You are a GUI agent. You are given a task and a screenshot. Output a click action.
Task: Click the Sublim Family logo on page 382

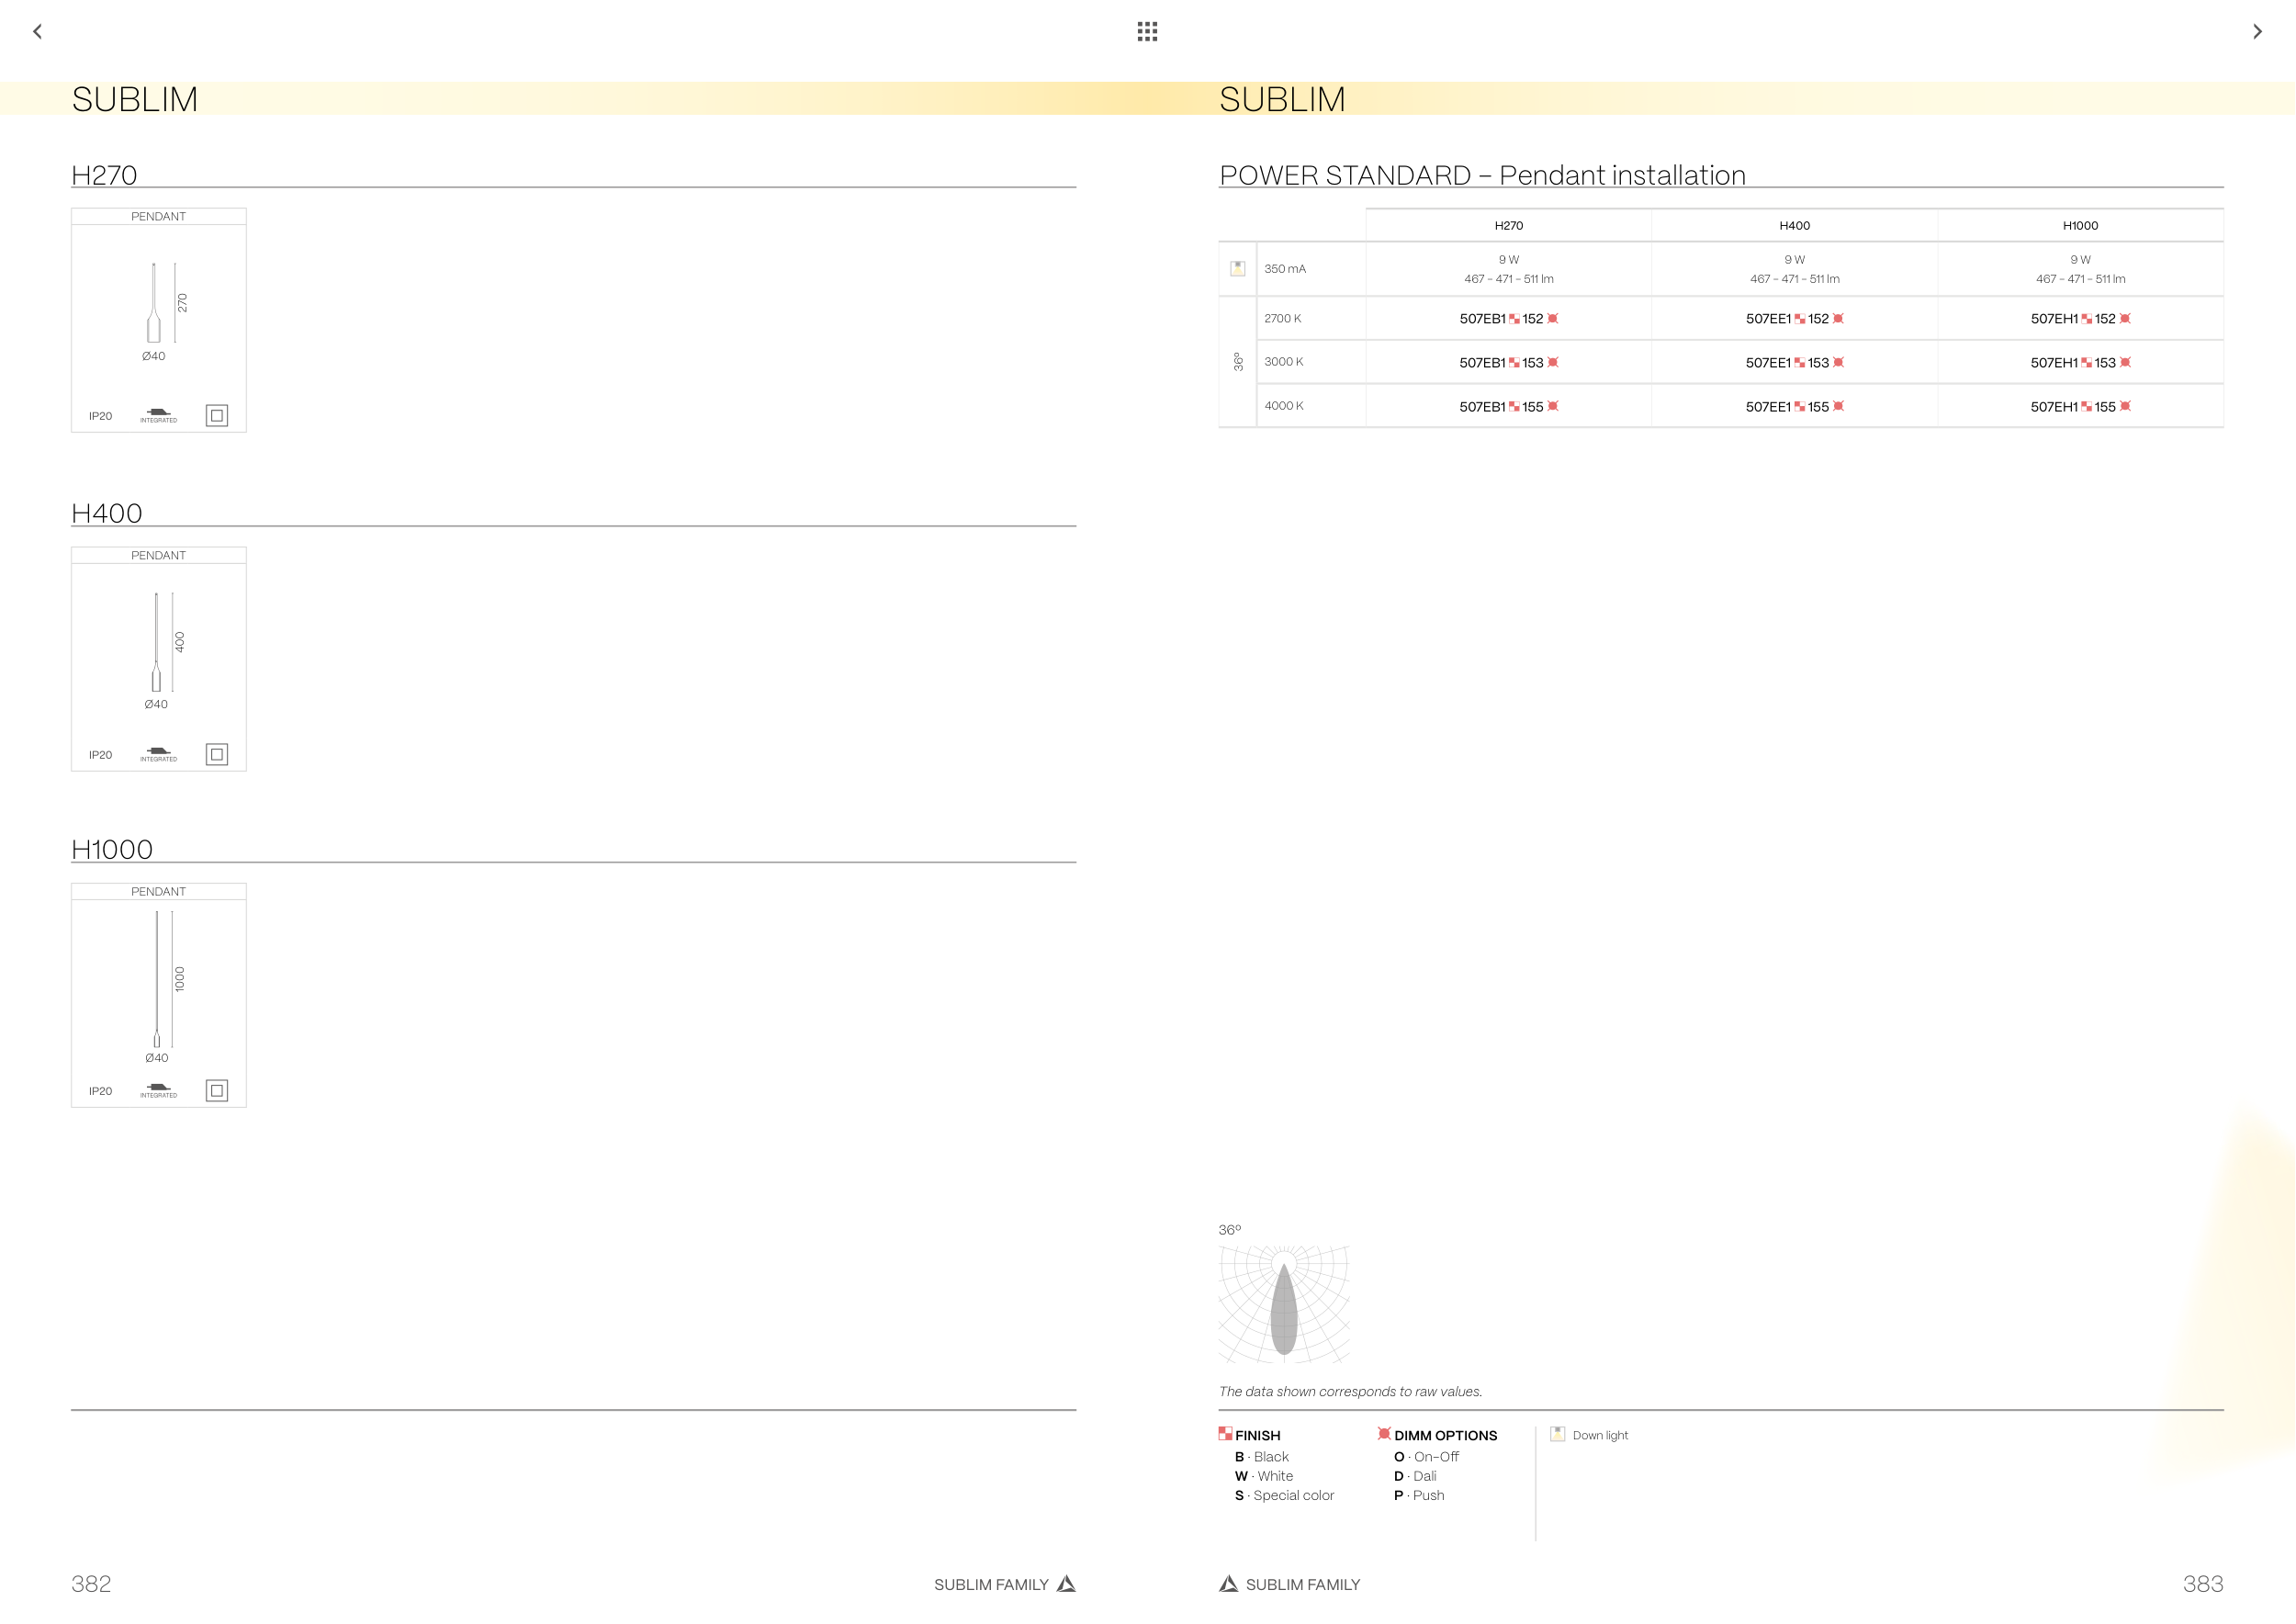click(x=1066, y=1583)
